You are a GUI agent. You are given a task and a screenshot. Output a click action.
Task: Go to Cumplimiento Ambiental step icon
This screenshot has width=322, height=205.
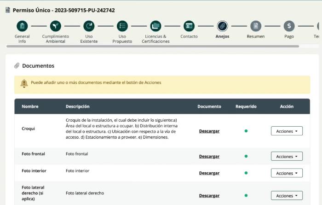tap(56, 26)
